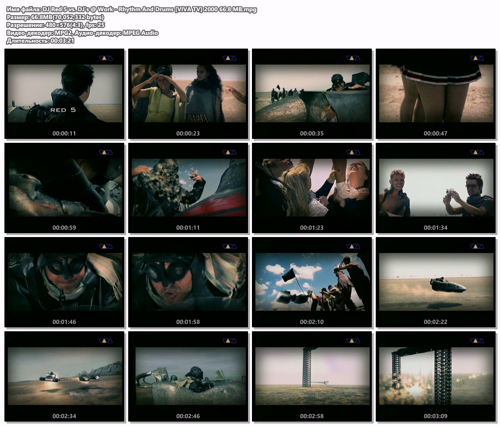Click the VIVA logo in the 00:02:46 frame

click(229, 341)
